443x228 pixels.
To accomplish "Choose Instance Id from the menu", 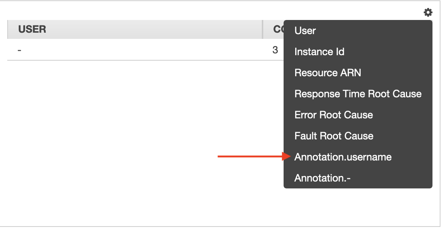I will click(x=319, y=52).
